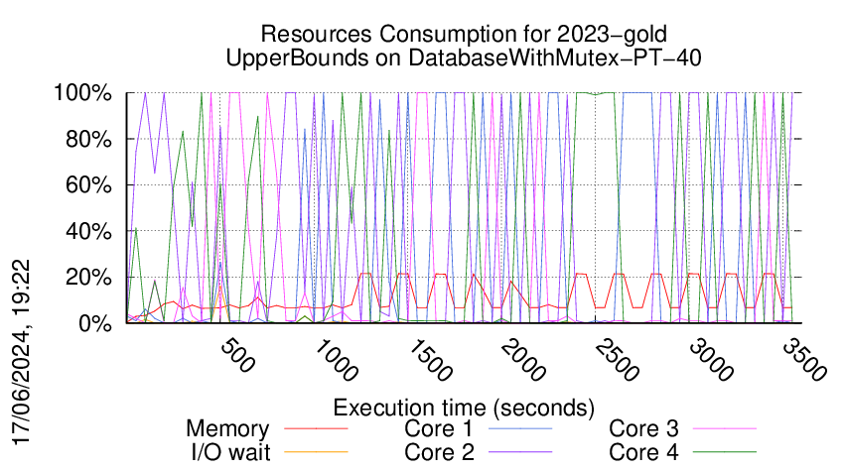
Task: Click the 80% y-axis label
Action: 88,139
